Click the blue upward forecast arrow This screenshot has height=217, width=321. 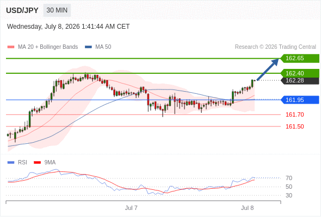268,69
